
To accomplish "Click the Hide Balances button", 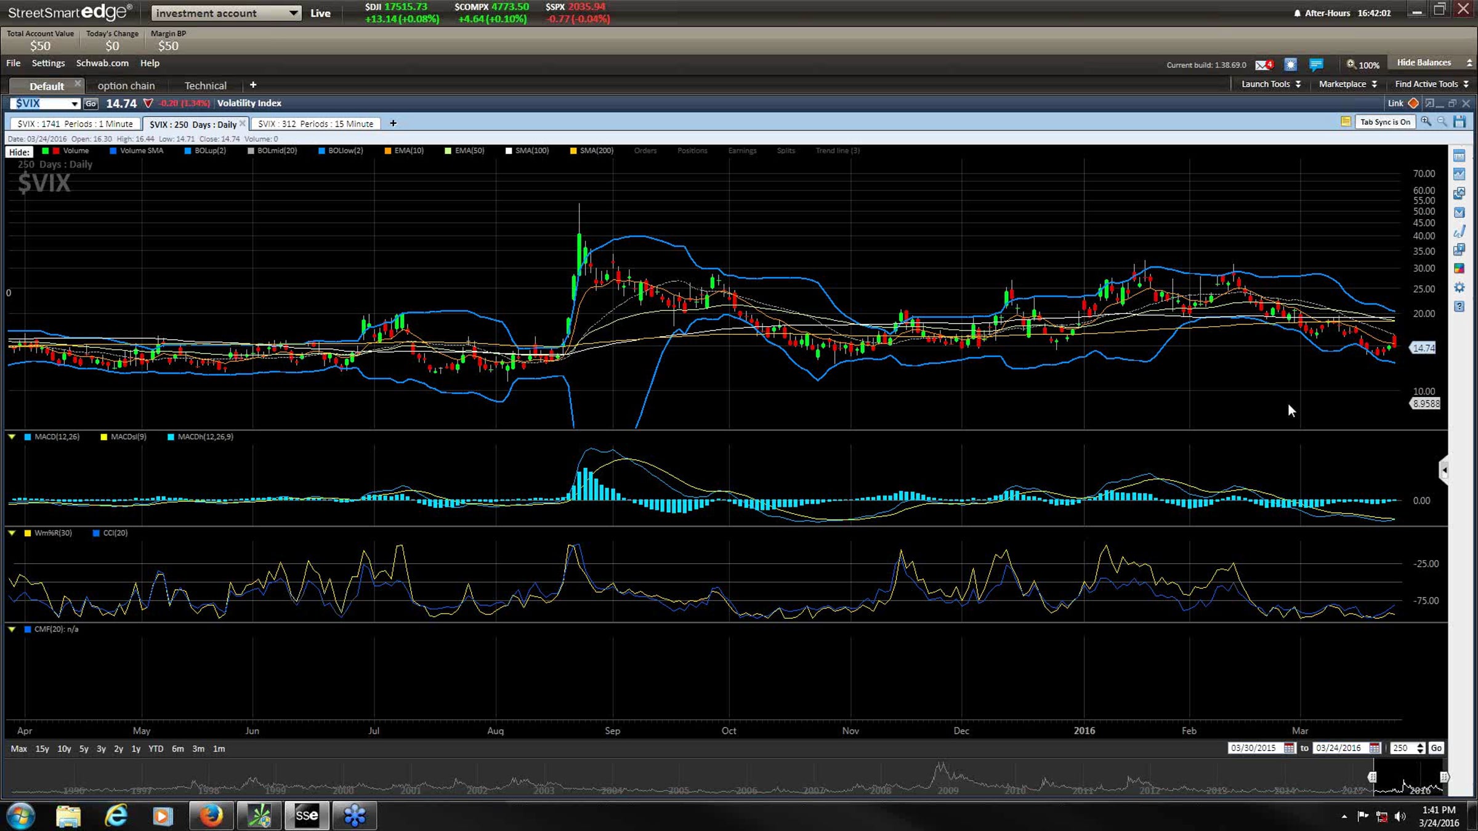I will tap(1424, 63).
